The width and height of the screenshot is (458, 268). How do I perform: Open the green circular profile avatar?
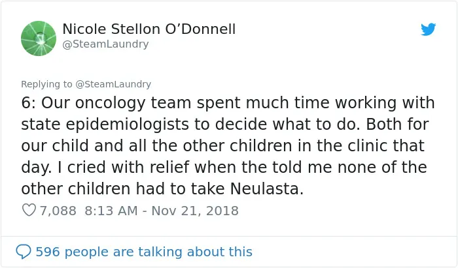click(x=39, y=38)
